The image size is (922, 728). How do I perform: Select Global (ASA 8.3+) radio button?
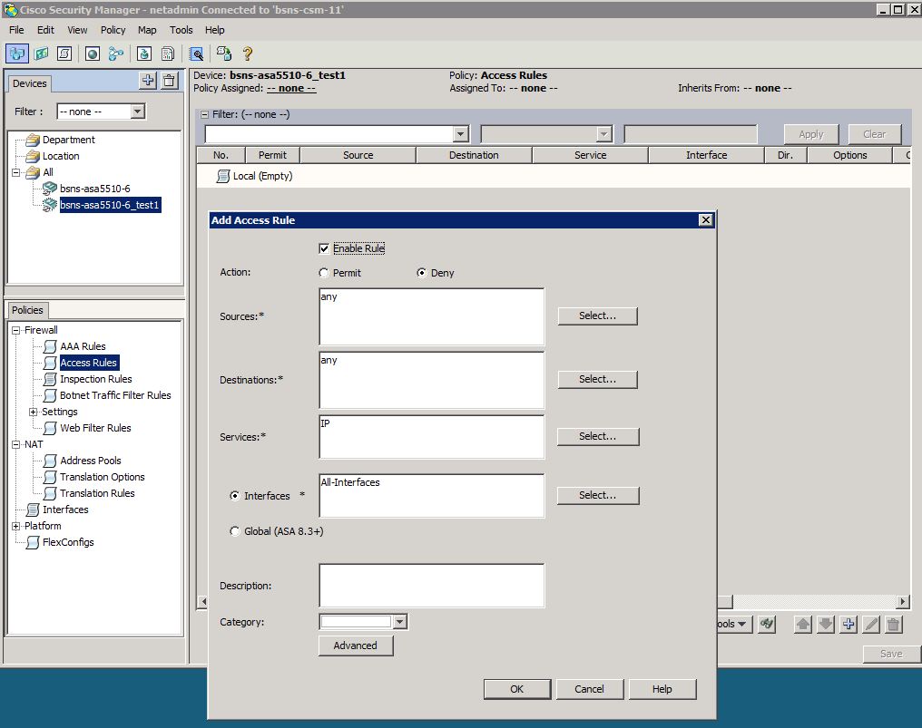click(x=235, y=531)
